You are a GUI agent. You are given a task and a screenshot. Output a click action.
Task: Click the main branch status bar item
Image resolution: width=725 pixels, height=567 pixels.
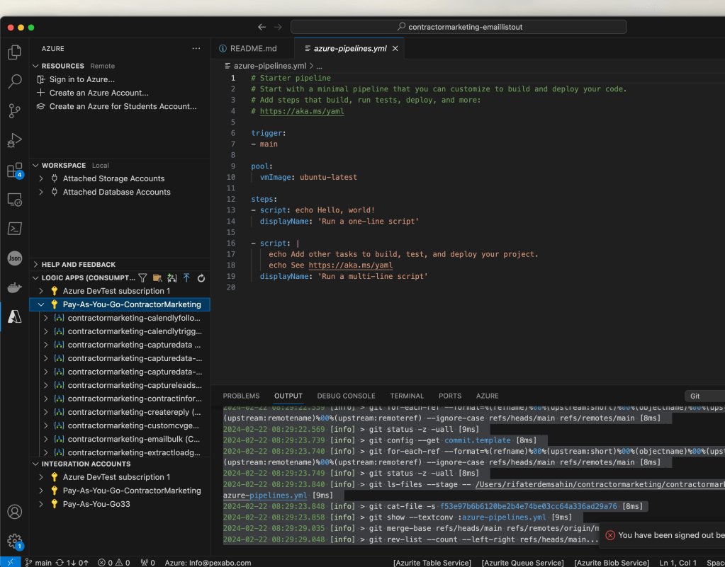(39, 562)
